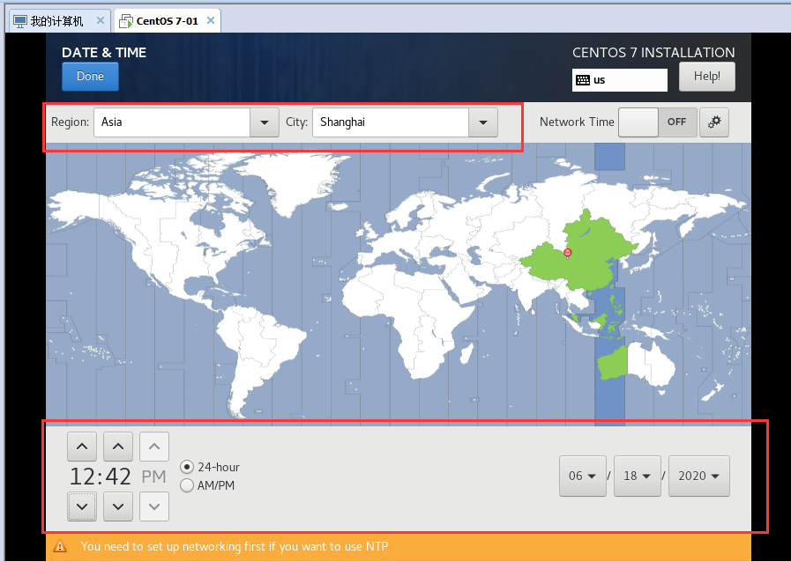Click the Done button

[90, 77]
